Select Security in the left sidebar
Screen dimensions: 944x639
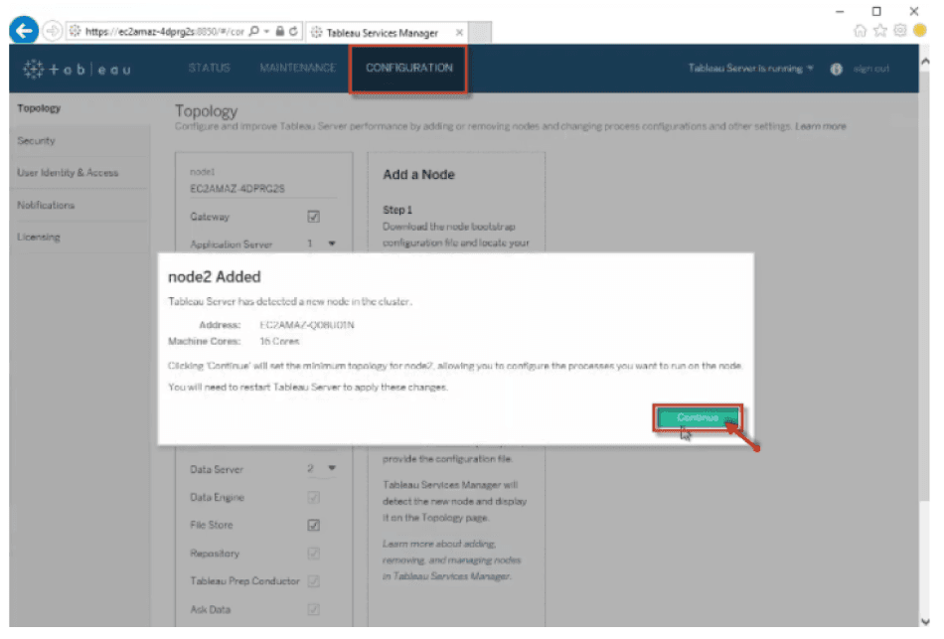(x=37, y=141)
